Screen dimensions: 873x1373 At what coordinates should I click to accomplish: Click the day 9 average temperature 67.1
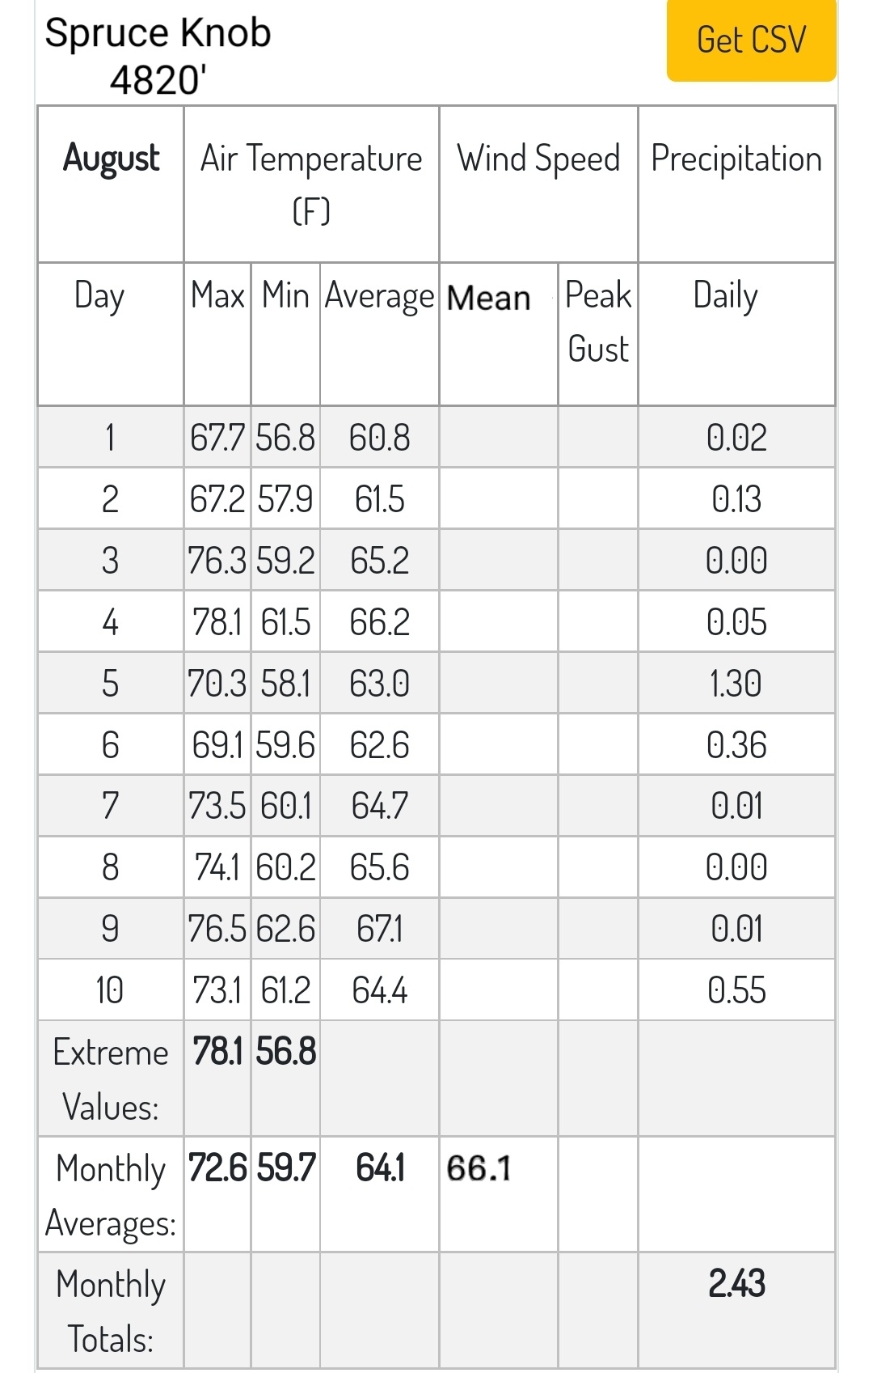(x=379, y=928)
